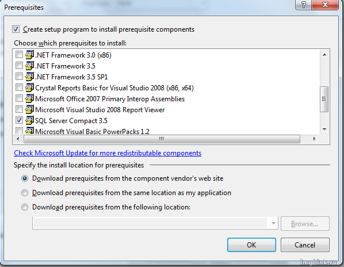This screenshot has height=267, width=344.
Task: Click the .NET Framework 3.5 package icon
Action: (29, 66)
